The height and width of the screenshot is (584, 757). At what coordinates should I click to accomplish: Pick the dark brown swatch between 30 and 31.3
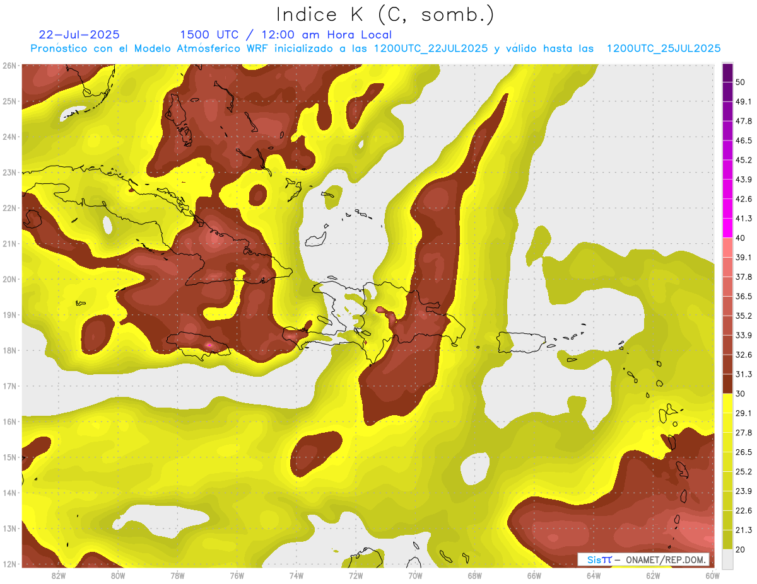(x=727, y=384)
